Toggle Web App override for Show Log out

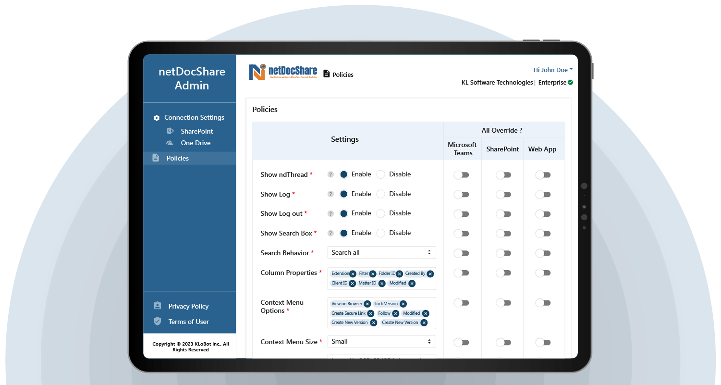543,214
